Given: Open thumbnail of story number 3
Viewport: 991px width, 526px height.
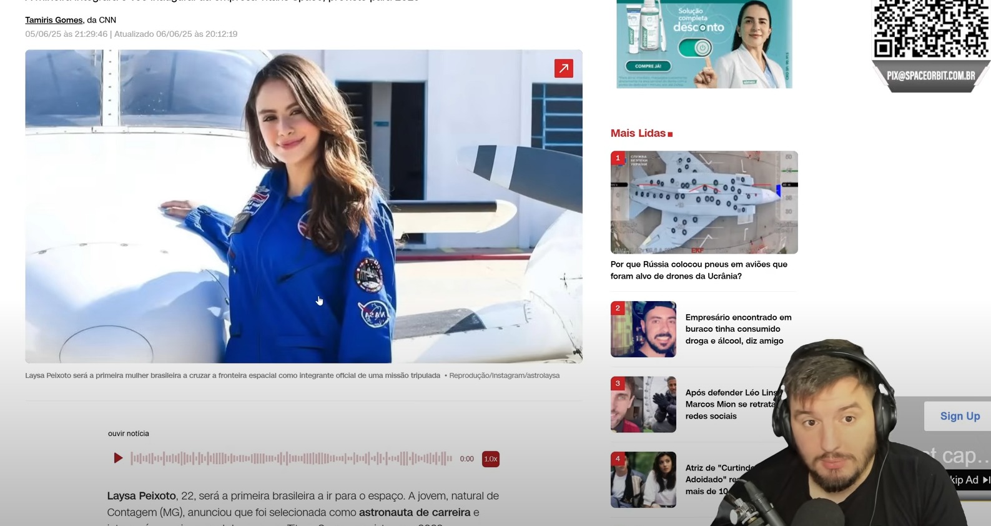Looking at the screenshot, I should pyautogui.click(x=643, y=404).
